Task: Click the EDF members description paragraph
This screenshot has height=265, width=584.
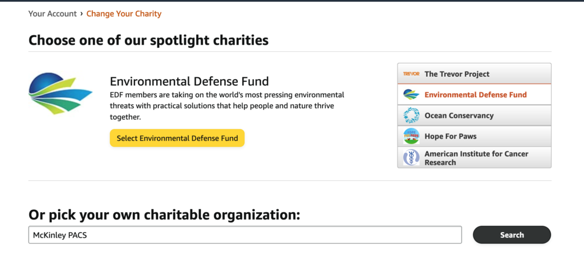Action: (x=227, y=106)
